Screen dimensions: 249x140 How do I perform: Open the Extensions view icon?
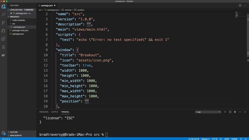[4, 39]
